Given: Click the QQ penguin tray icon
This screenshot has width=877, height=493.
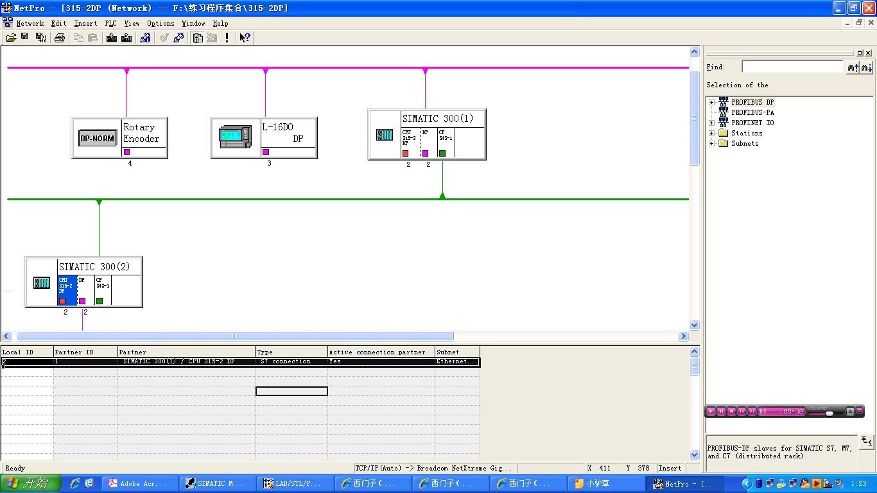Looking at the screenshot, I should (806, 483).
